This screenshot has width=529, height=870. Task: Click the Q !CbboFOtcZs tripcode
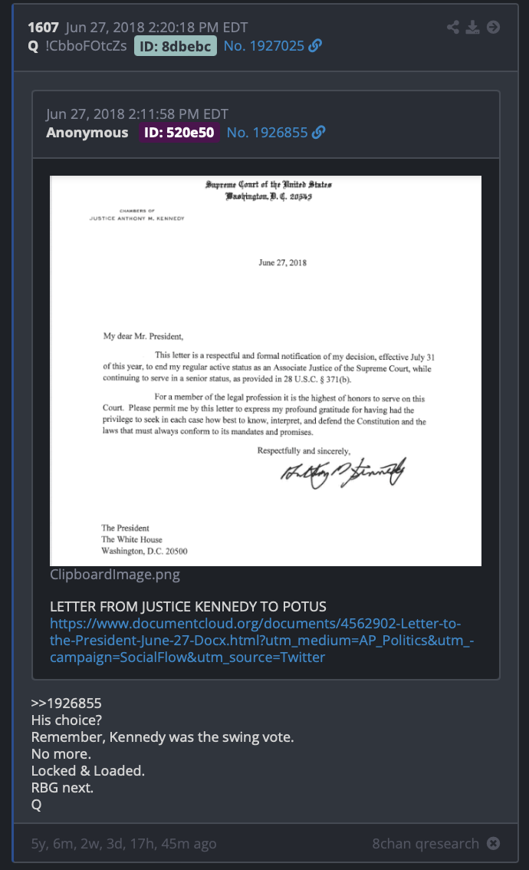(x=77, y=45)
